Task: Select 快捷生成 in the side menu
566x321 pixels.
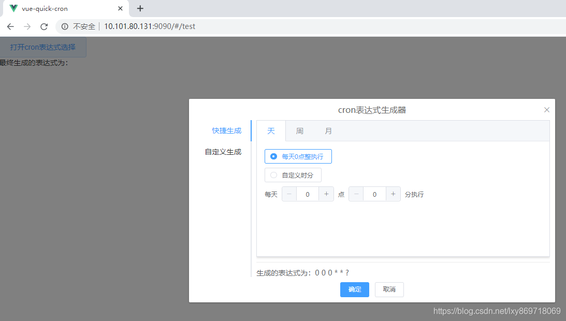Action: click(x=226, y=130)
